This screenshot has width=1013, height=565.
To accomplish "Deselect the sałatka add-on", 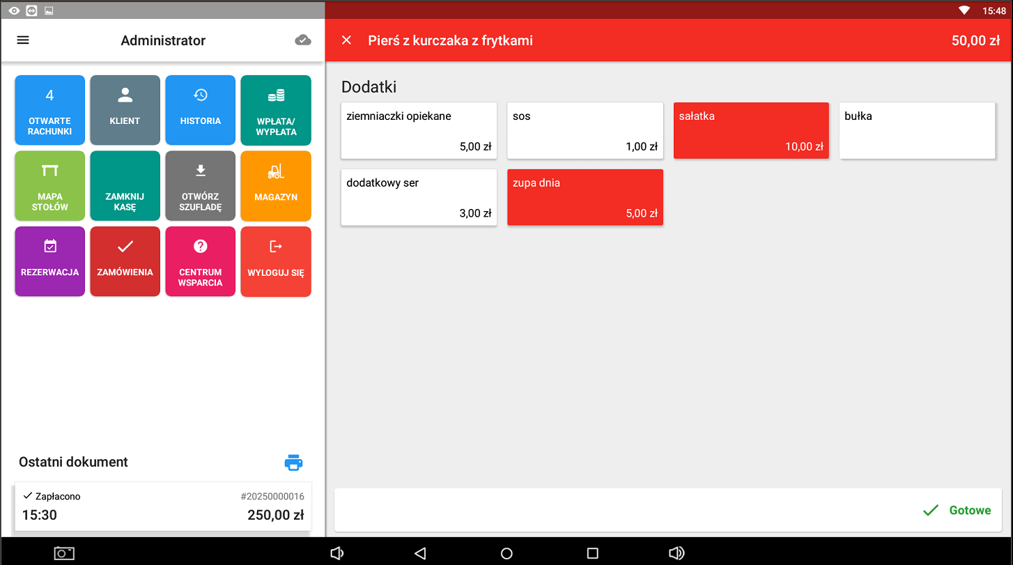I will click(x=751, y=131).
